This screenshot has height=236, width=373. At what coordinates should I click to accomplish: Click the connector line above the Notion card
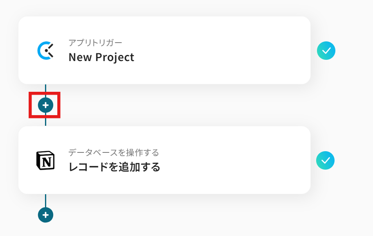(45, 122)
